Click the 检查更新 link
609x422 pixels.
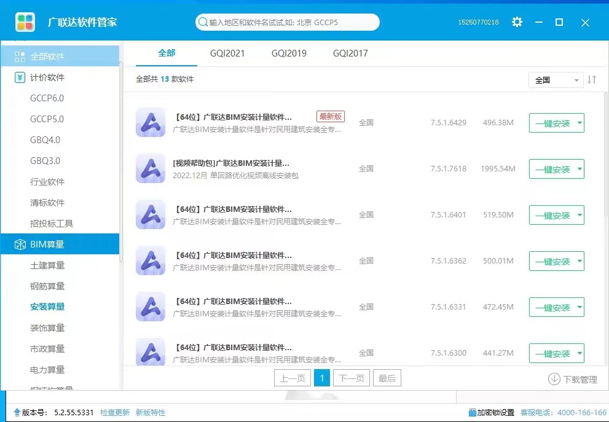pyautogui.click(x=115, y=412)
